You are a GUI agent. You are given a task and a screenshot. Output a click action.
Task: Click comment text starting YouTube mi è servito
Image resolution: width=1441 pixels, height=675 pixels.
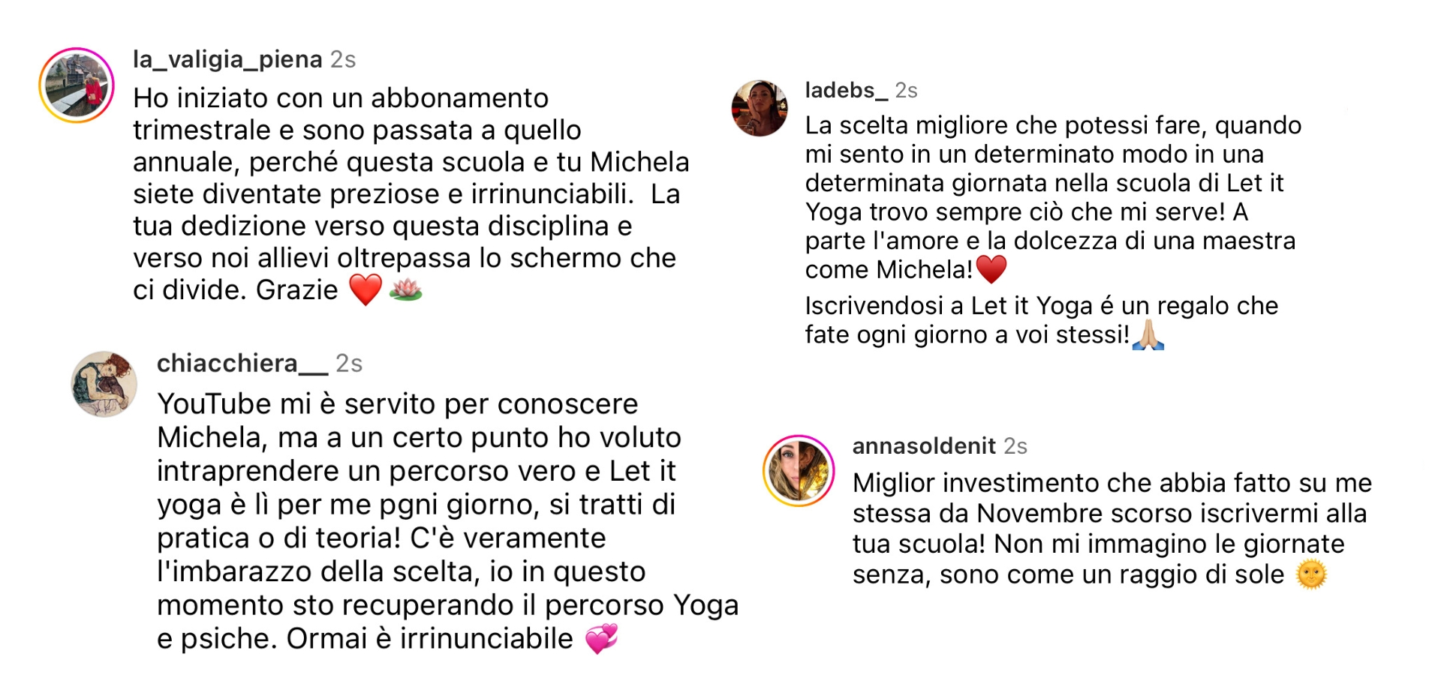[x=448, y=521]
